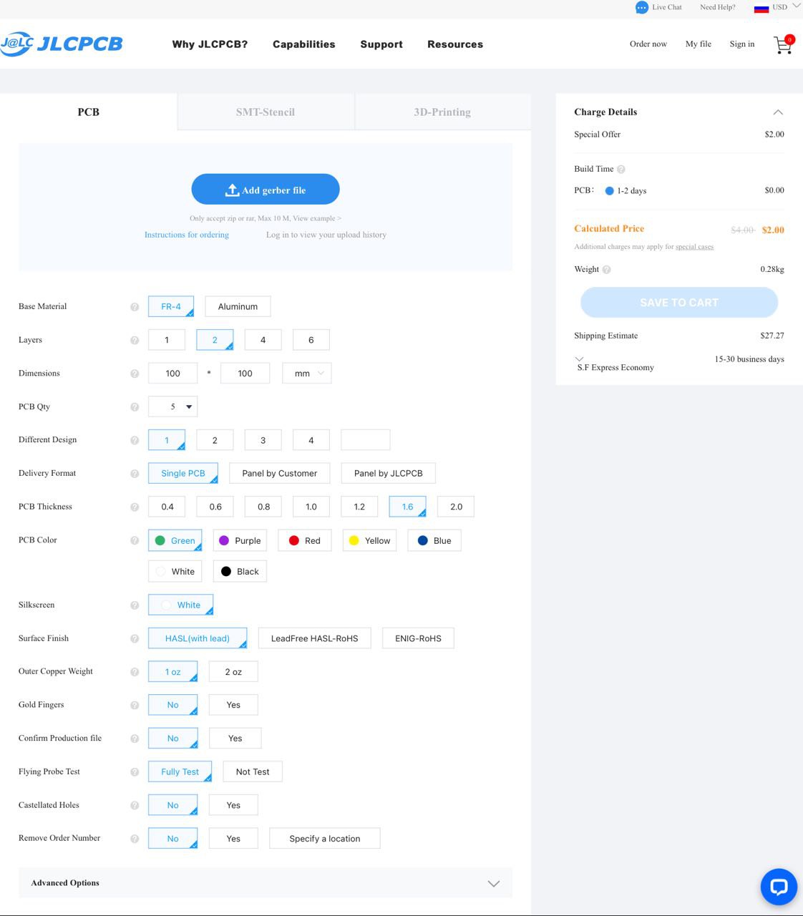
Task: Choose 4 layers option
Action: [x=263, y=340]
